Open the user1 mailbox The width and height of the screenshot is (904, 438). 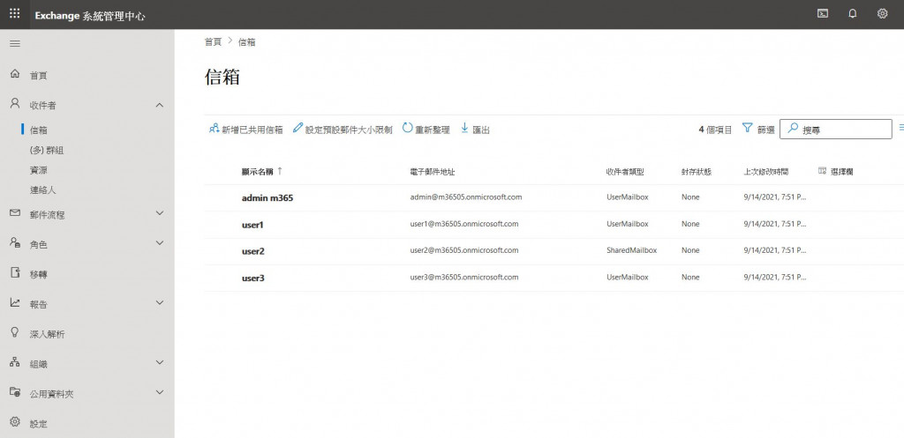point(252,225)
